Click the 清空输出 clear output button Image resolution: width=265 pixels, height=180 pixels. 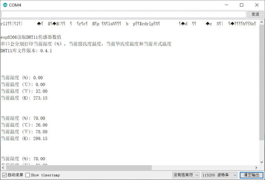pyautogui.click(x=251, y=175)
